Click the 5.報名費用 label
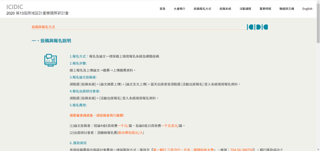Viewport: 320px width, 151px height. pos(78,105)
